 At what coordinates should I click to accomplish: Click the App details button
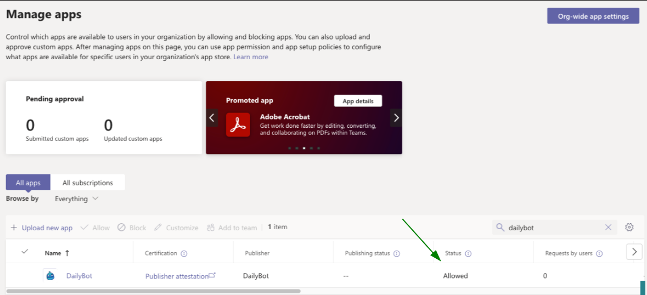[x=358, y=101]
